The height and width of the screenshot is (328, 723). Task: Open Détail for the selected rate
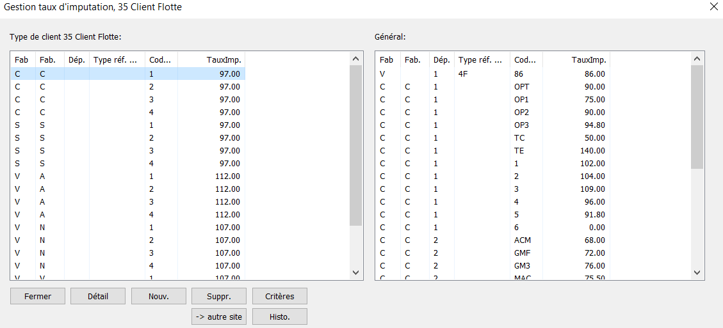click(x=98, y=296)
